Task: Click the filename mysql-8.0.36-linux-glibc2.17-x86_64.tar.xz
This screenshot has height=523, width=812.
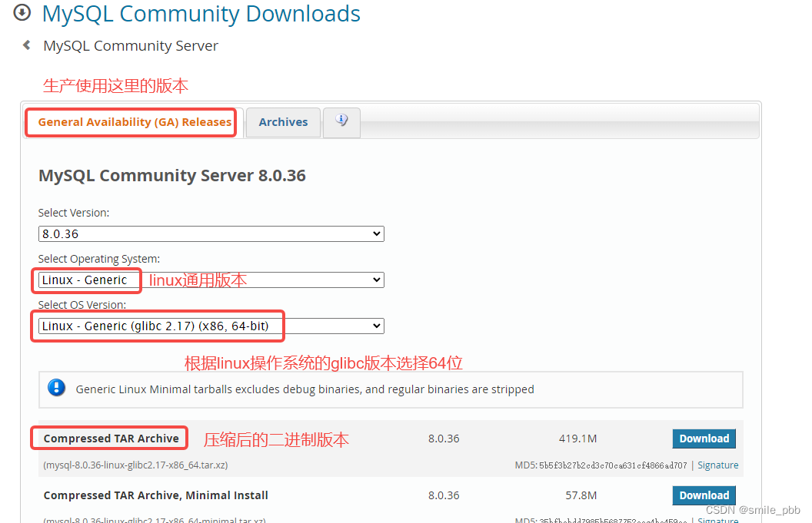Action: [135, 465]
